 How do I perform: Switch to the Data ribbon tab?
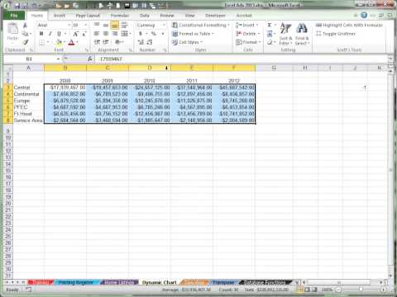tap(145, 16)
